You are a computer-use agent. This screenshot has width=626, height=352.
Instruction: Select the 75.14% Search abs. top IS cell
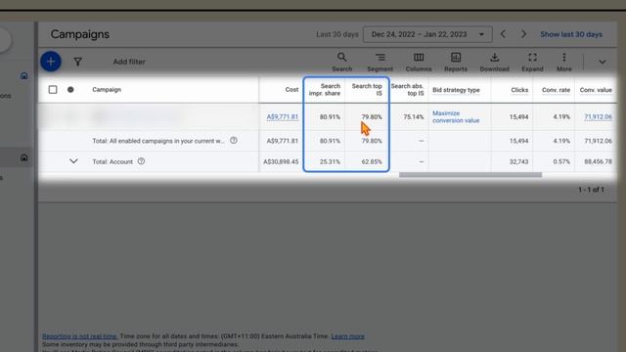413,117
